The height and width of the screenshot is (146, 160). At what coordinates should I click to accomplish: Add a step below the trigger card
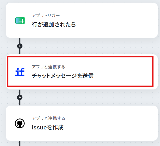pos(20,46)
